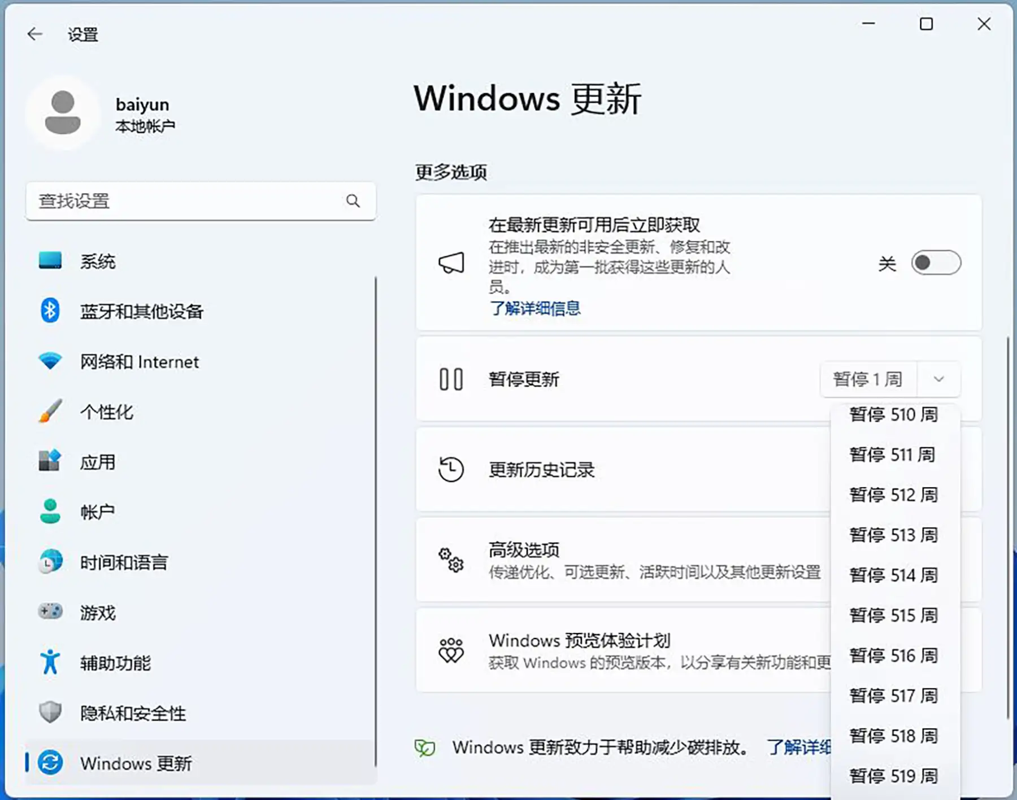The height and width of the screenshot is (800, 1017).
Task: Click the 辅助功能 accessibility icon
Action: coord(50,662)
